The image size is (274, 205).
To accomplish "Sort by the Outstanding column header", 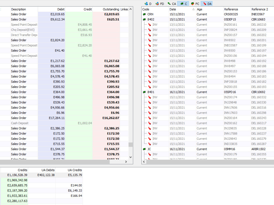I will point(106,9).
